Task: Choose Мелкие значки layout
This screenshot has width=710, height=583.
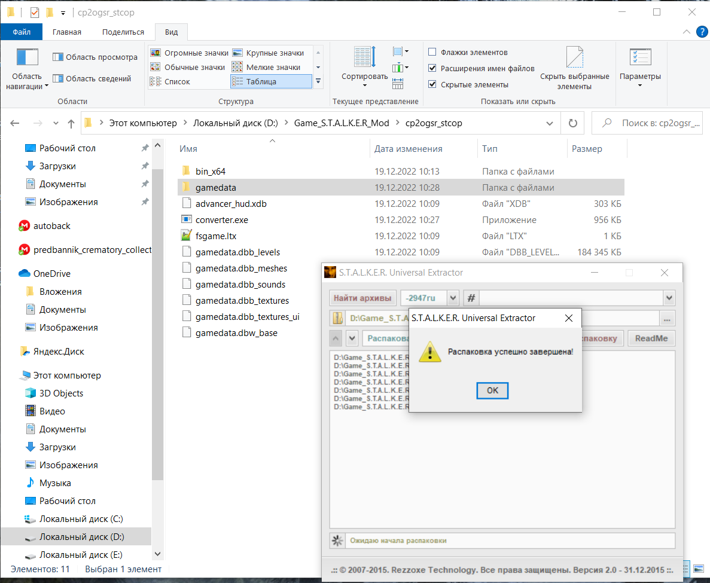Action: [x=266, y=67]
